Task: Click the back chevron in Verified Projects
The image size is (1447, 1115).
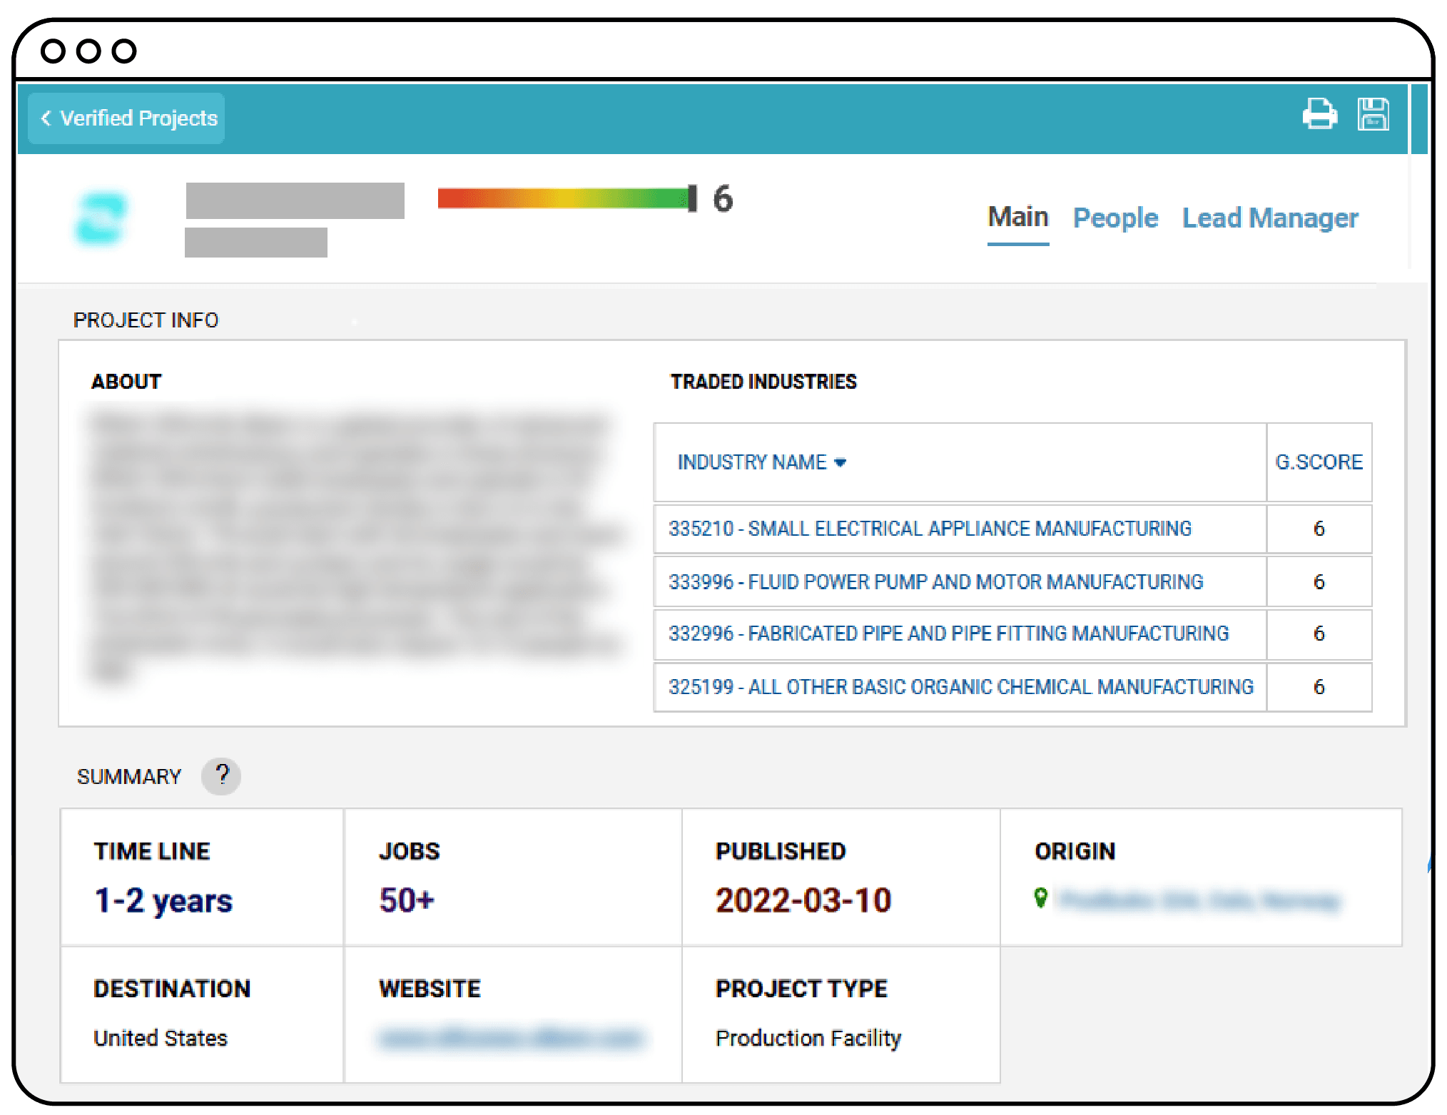Action: coord(46,118)
